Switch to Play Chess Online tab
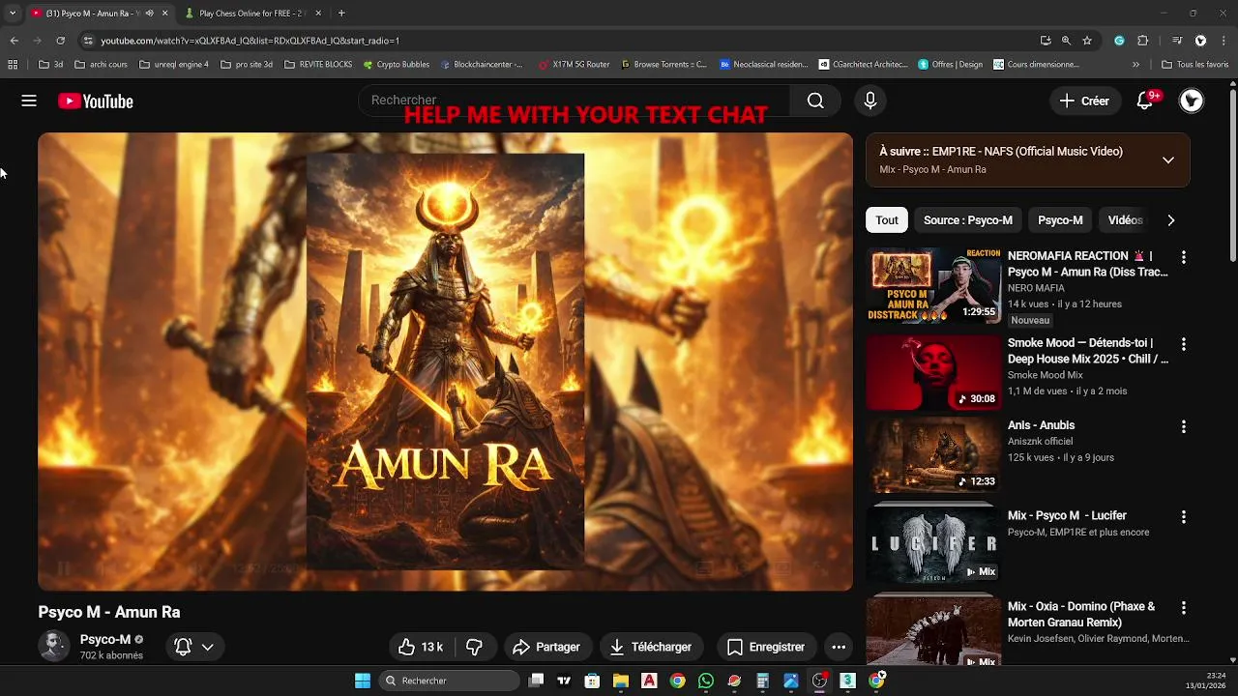The image size is (1238, 696). click(251, 14)
